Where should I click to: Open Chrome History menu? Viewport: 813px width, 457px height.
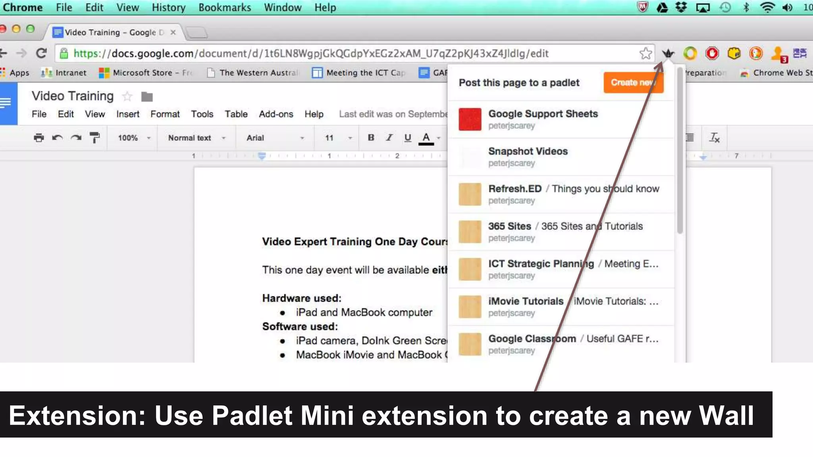coord(169,7)
